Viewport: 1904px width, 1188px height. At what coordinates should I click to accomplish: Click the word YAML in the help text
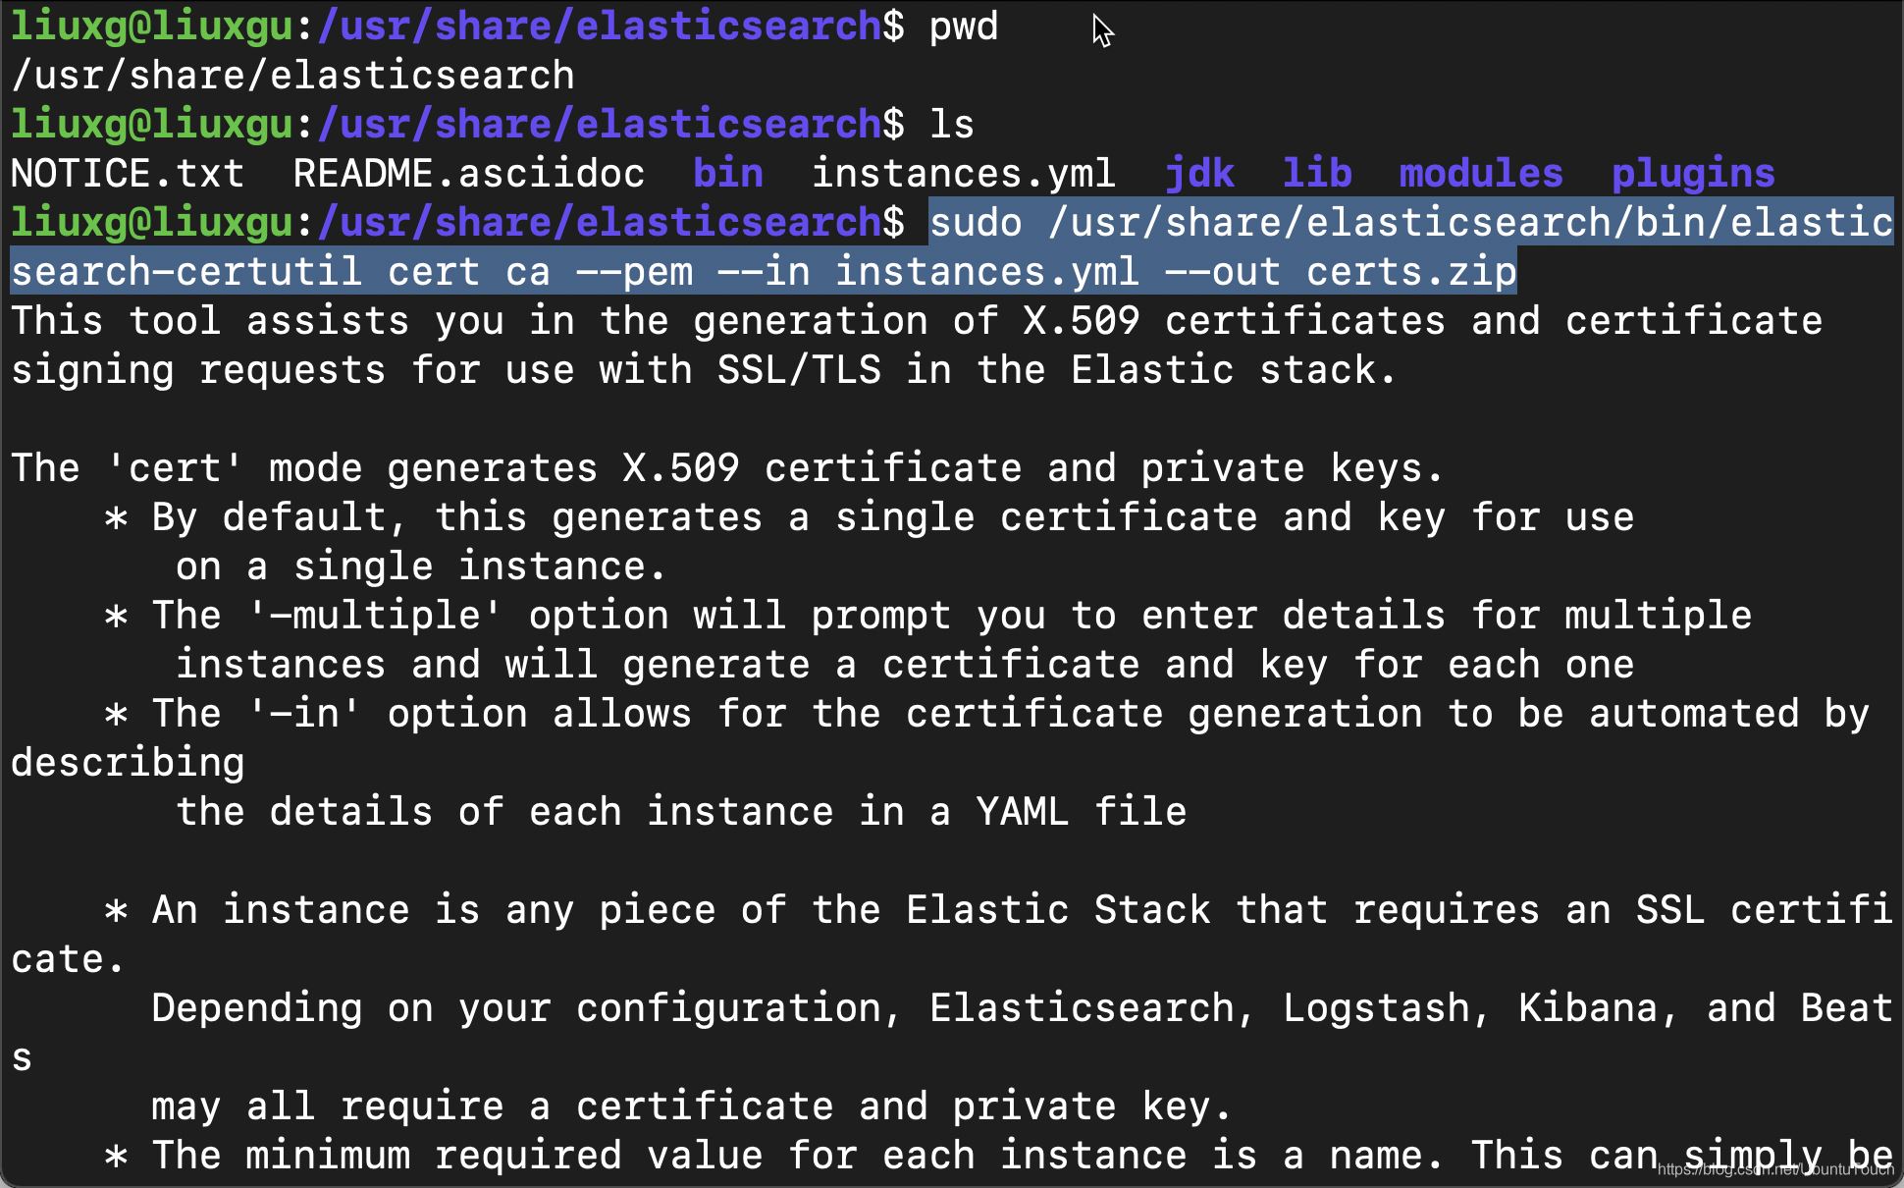1022,812
